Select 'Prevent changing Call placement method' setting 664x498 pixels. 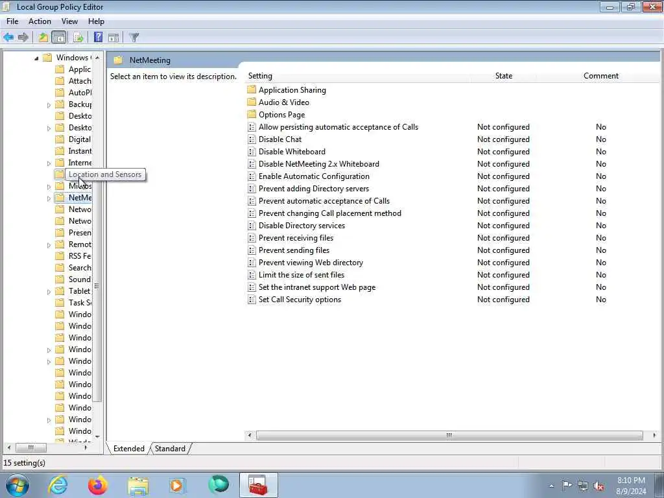click(x=330, y=213)
